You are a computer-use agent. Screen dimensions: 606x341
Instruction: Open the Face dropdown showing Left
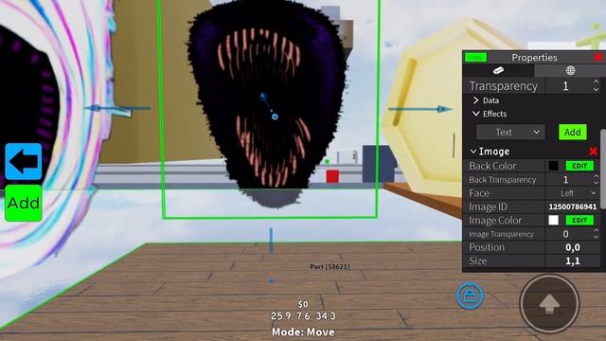(x=572, y=193)
